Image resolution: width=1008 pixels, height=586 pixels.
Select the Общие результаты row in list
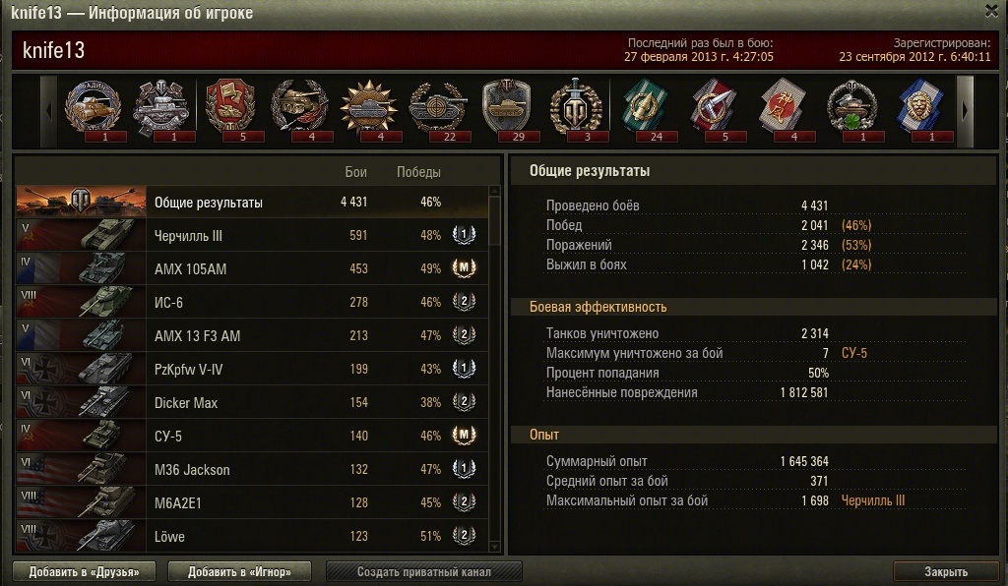pos(251,202)
